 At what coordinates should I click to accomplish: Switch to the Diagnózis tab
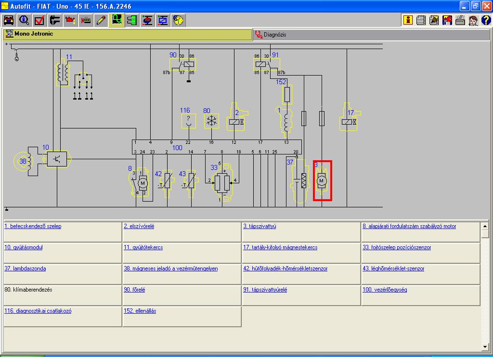coord(371,35)
